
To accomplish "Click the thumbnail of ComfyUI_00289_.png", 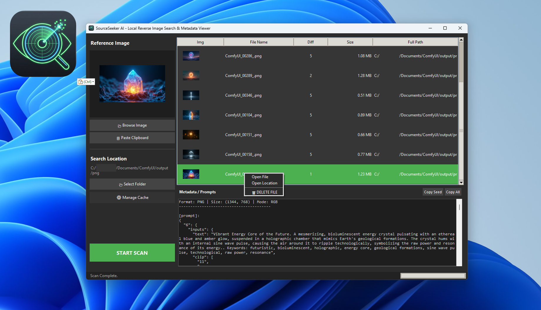I will pos(191,75).
